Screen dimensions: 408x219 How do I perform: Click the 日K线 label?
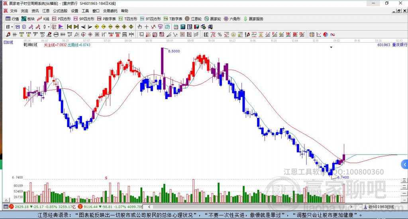8,42
